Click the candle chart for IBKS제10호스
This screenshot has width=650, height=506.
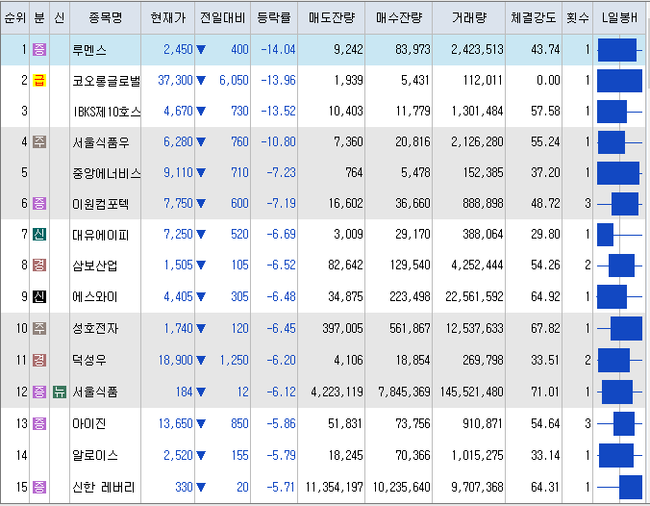(x=619, y=112)
